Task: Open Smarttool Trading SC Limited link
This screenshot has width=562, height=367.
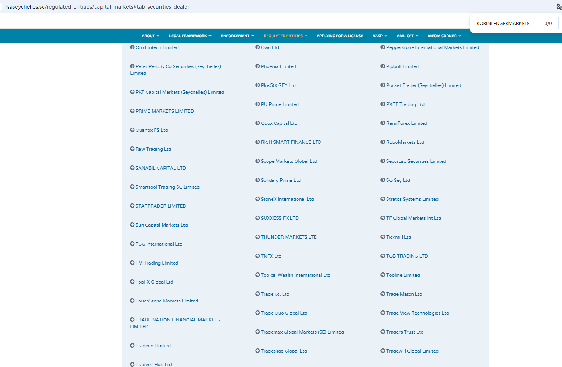Action: pos(167,187)
